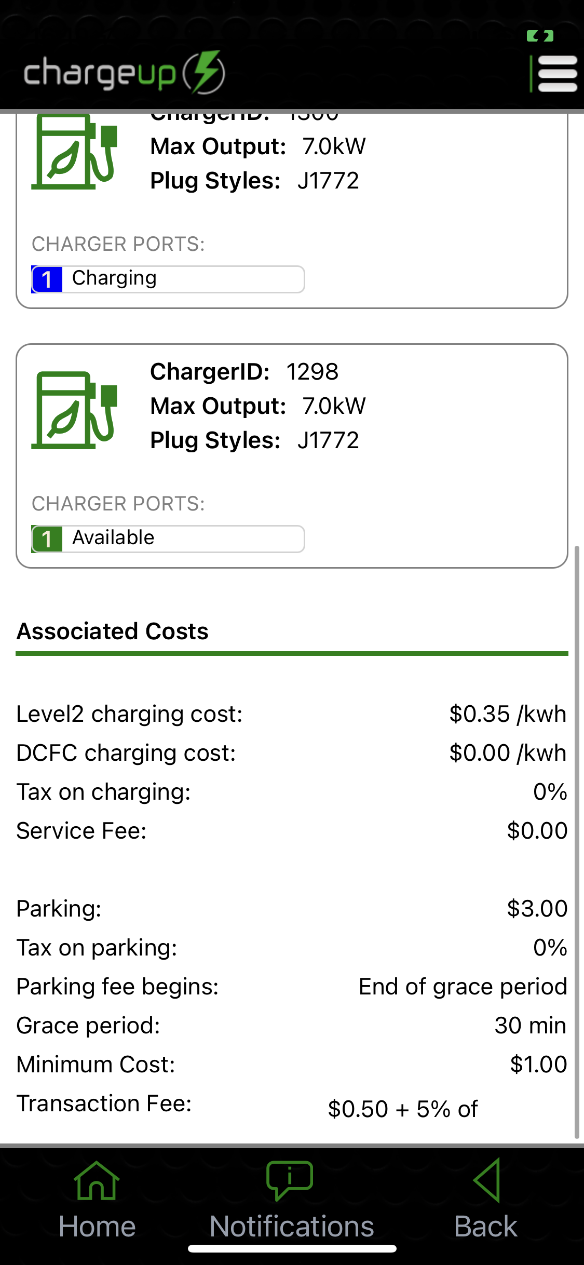Screen dimensions: 584x1265
Task: Tap the Associated Costs heading
Action: coord(112,631)
